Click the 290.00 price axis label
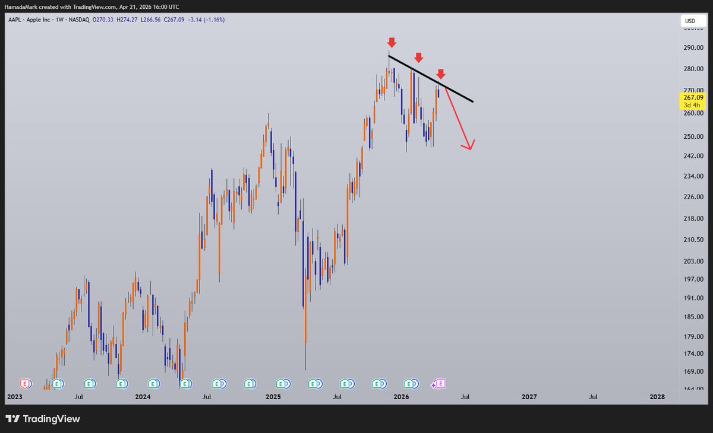The image size is (713, 433). (x=693, y=49)
